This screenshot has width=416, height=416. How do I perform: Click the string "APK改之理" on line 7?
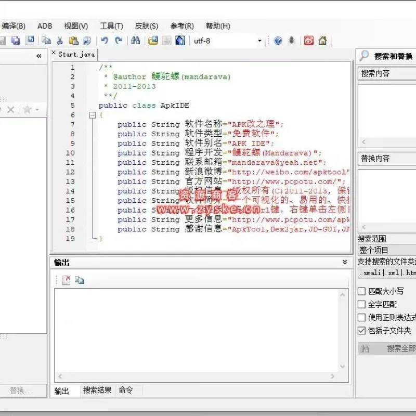click(254, 124)
